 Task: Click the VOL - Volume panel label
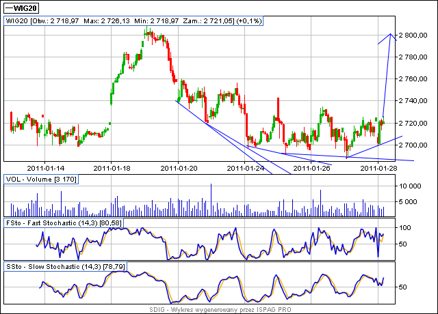(41, 179)
